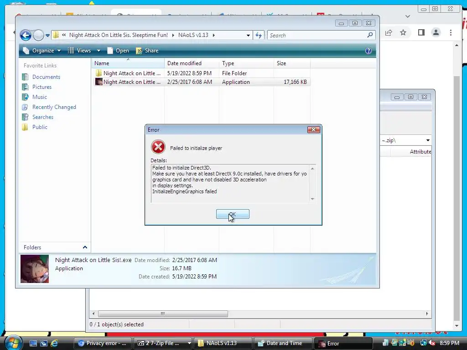The height and width of the screenshot is (350, 467).
Task: Sort by the Size column header
Action: [292, 63]
